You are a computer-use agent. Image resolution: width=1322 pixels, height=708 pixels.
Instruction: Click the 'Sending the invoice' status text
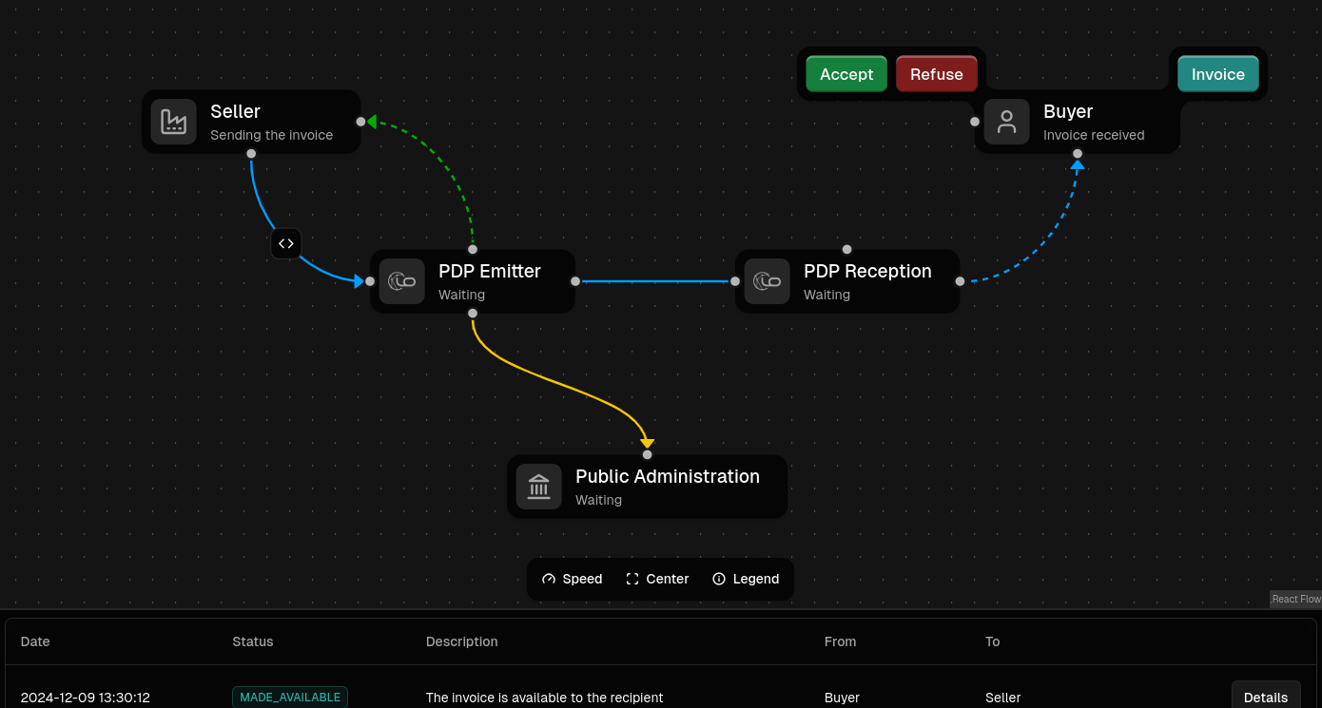pos(272,135)
